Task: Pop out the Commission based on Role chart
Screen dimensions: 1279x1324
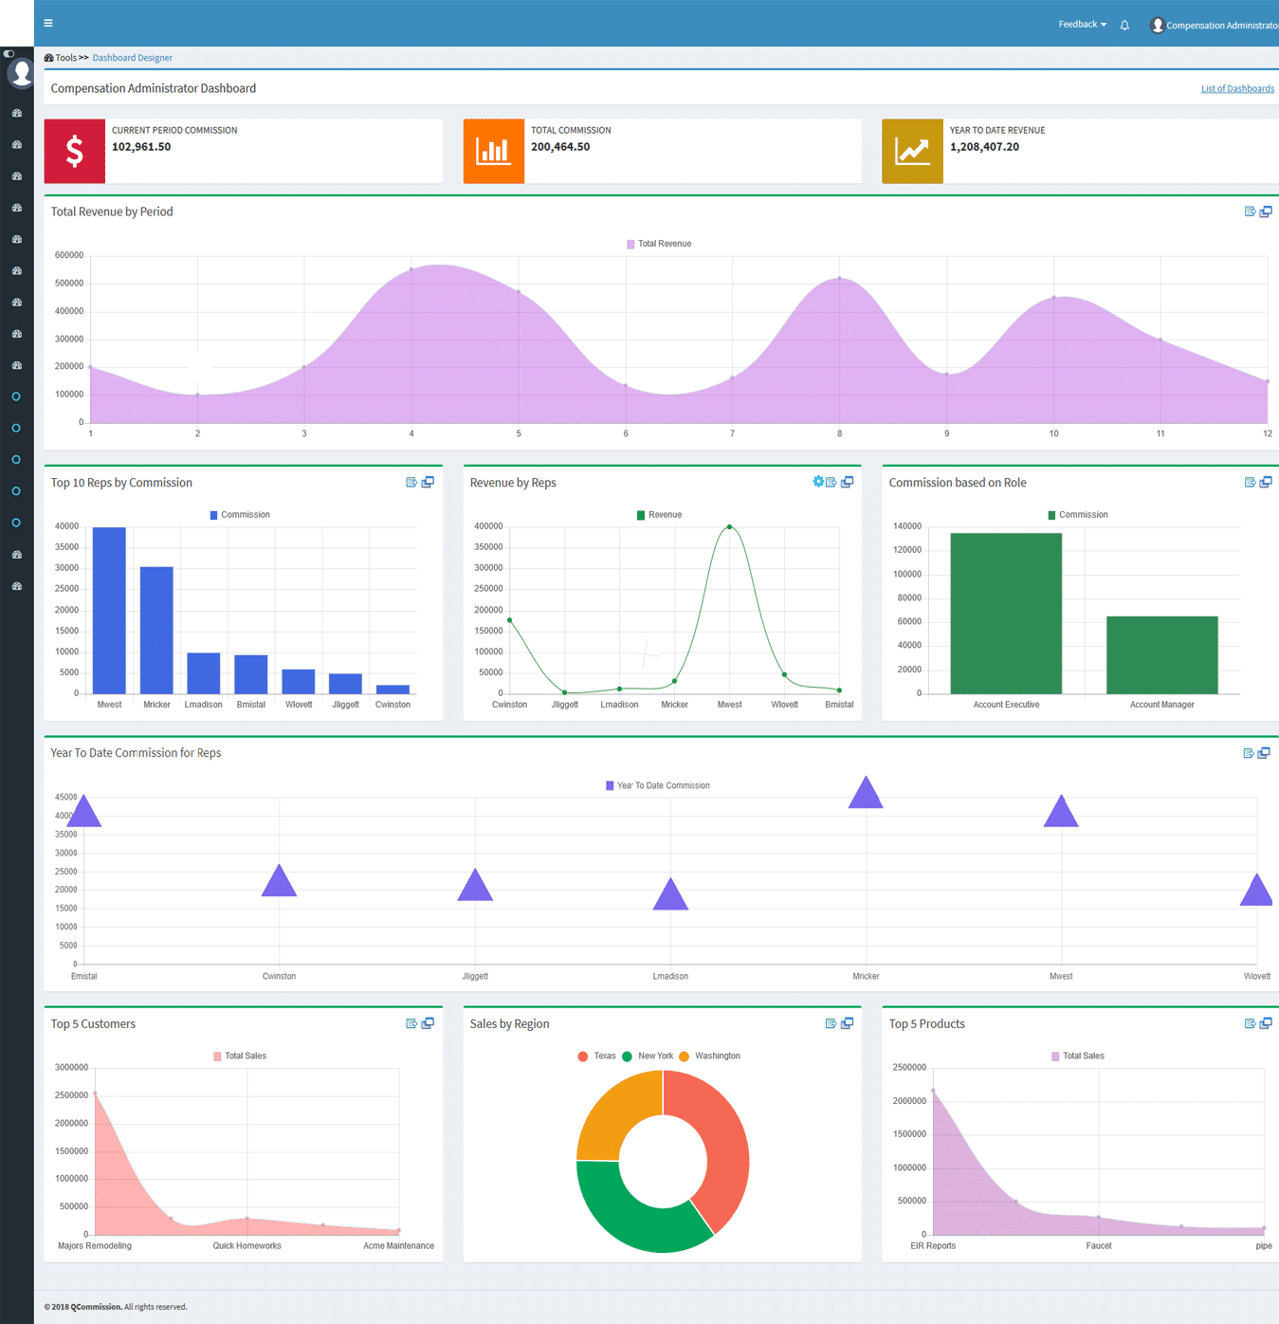Action: tap(1266, 482)
